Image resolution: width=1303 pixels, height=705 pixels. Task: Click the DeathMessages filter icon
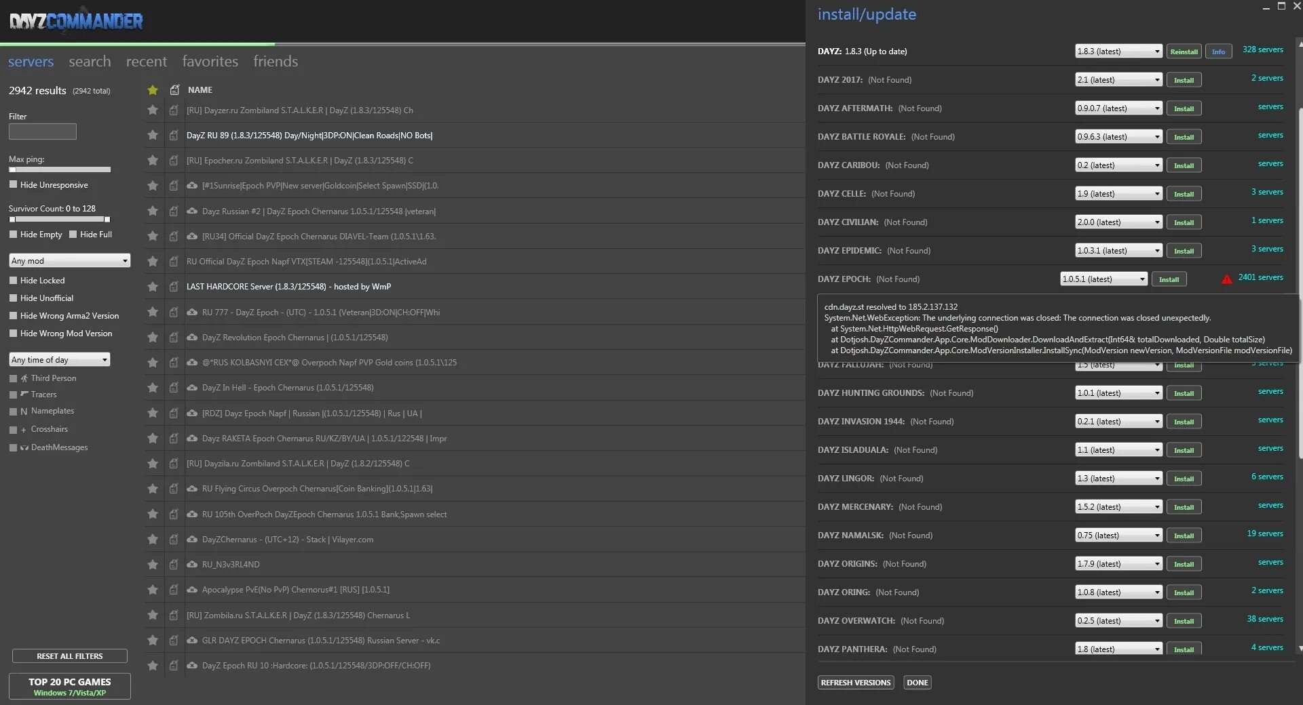(24, 447)
